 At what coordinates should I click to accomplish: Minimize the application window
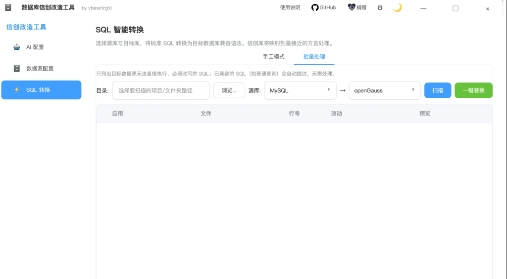[423, 8]
